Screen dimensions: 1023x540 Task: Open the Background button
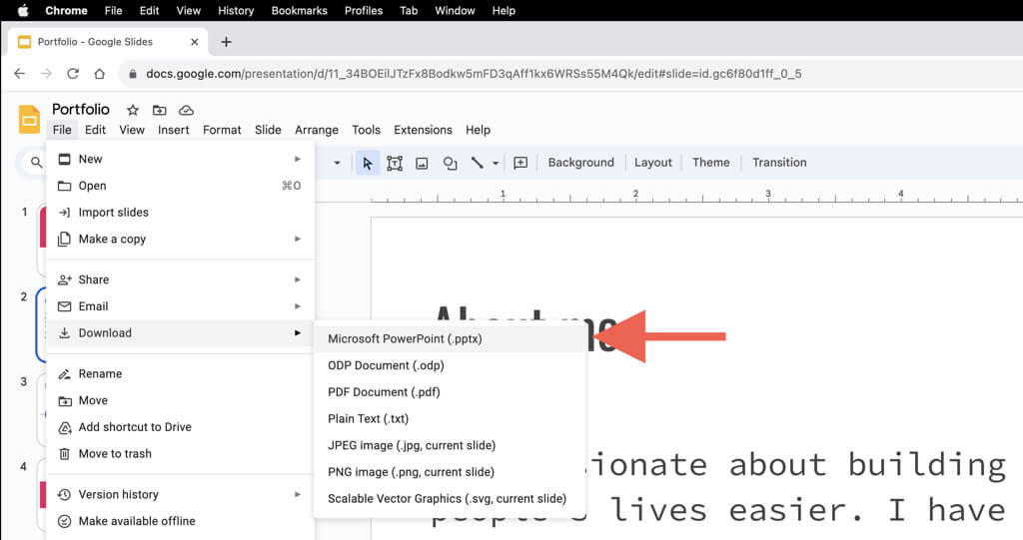point(580,163)
